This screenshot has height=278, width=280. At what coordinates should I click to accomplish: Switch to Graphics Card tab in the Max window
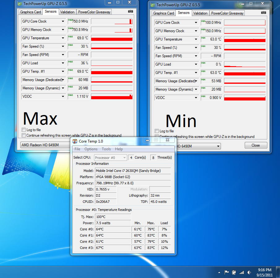click(31, 12)
